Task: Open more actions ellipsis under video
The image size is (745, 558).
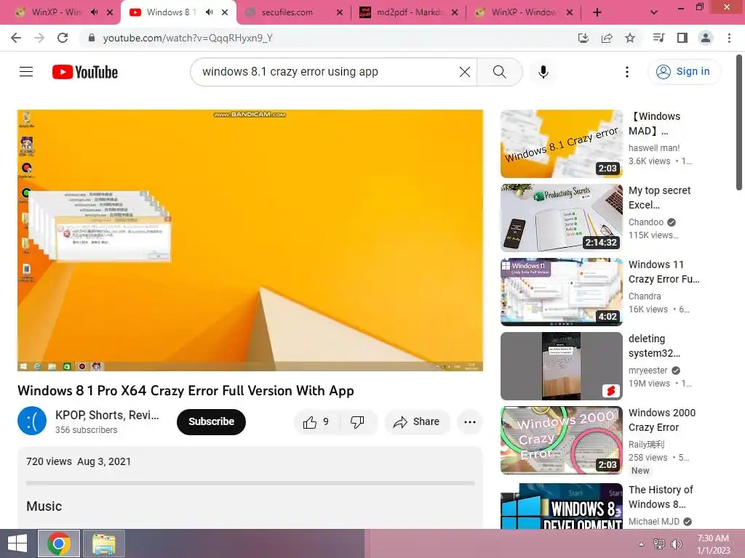Action: pyautogui.click(x=470, y=422)
